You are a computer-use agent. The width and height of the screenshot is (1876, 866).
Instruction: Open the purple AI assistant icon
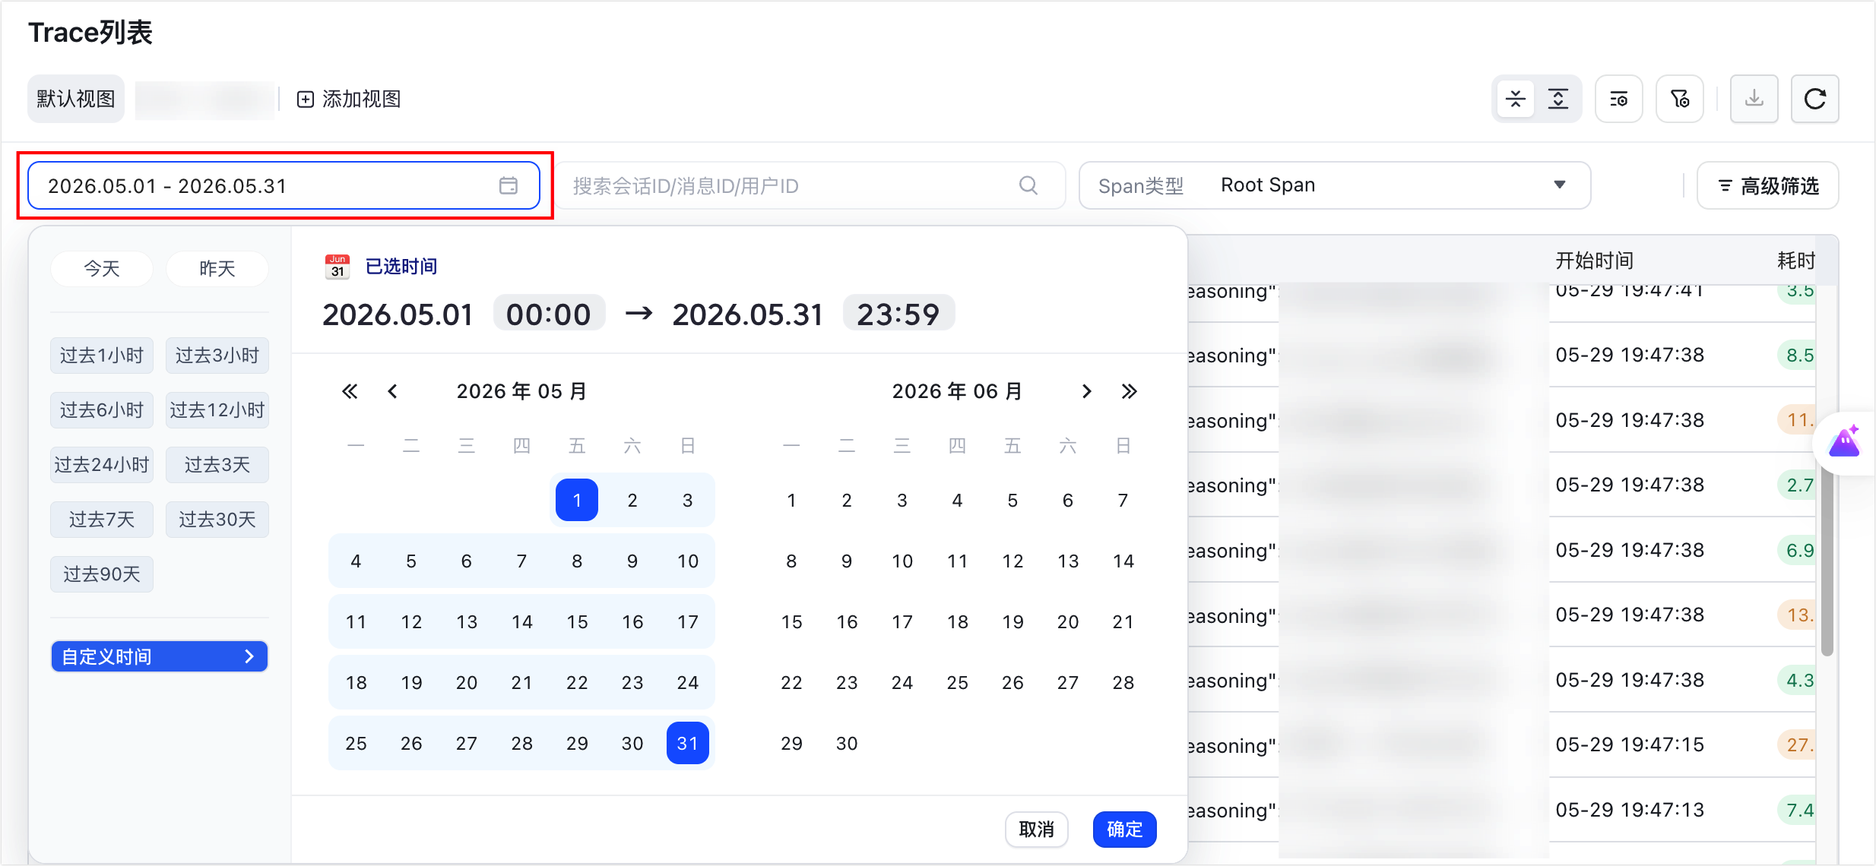[x=1844, y=441]
